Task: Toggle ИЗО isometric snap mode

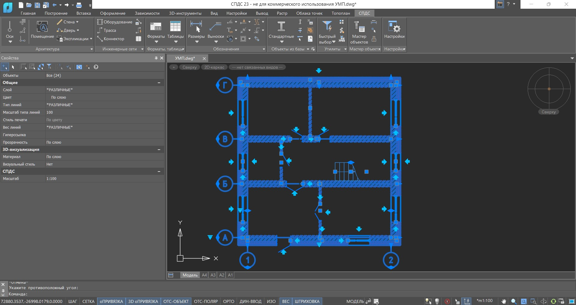Action: click(271, 301)
